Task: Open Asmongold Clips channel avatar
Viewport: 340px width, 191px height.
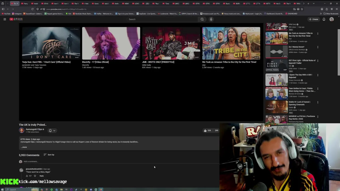Action: point(22,130)
